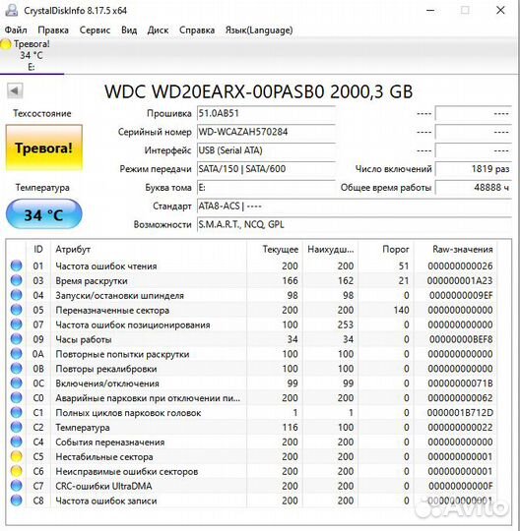Image resolution: width=520 pixels, height=531 pixels.
Task: Click the Буква тома field E:
Action: tap(266, 187)
